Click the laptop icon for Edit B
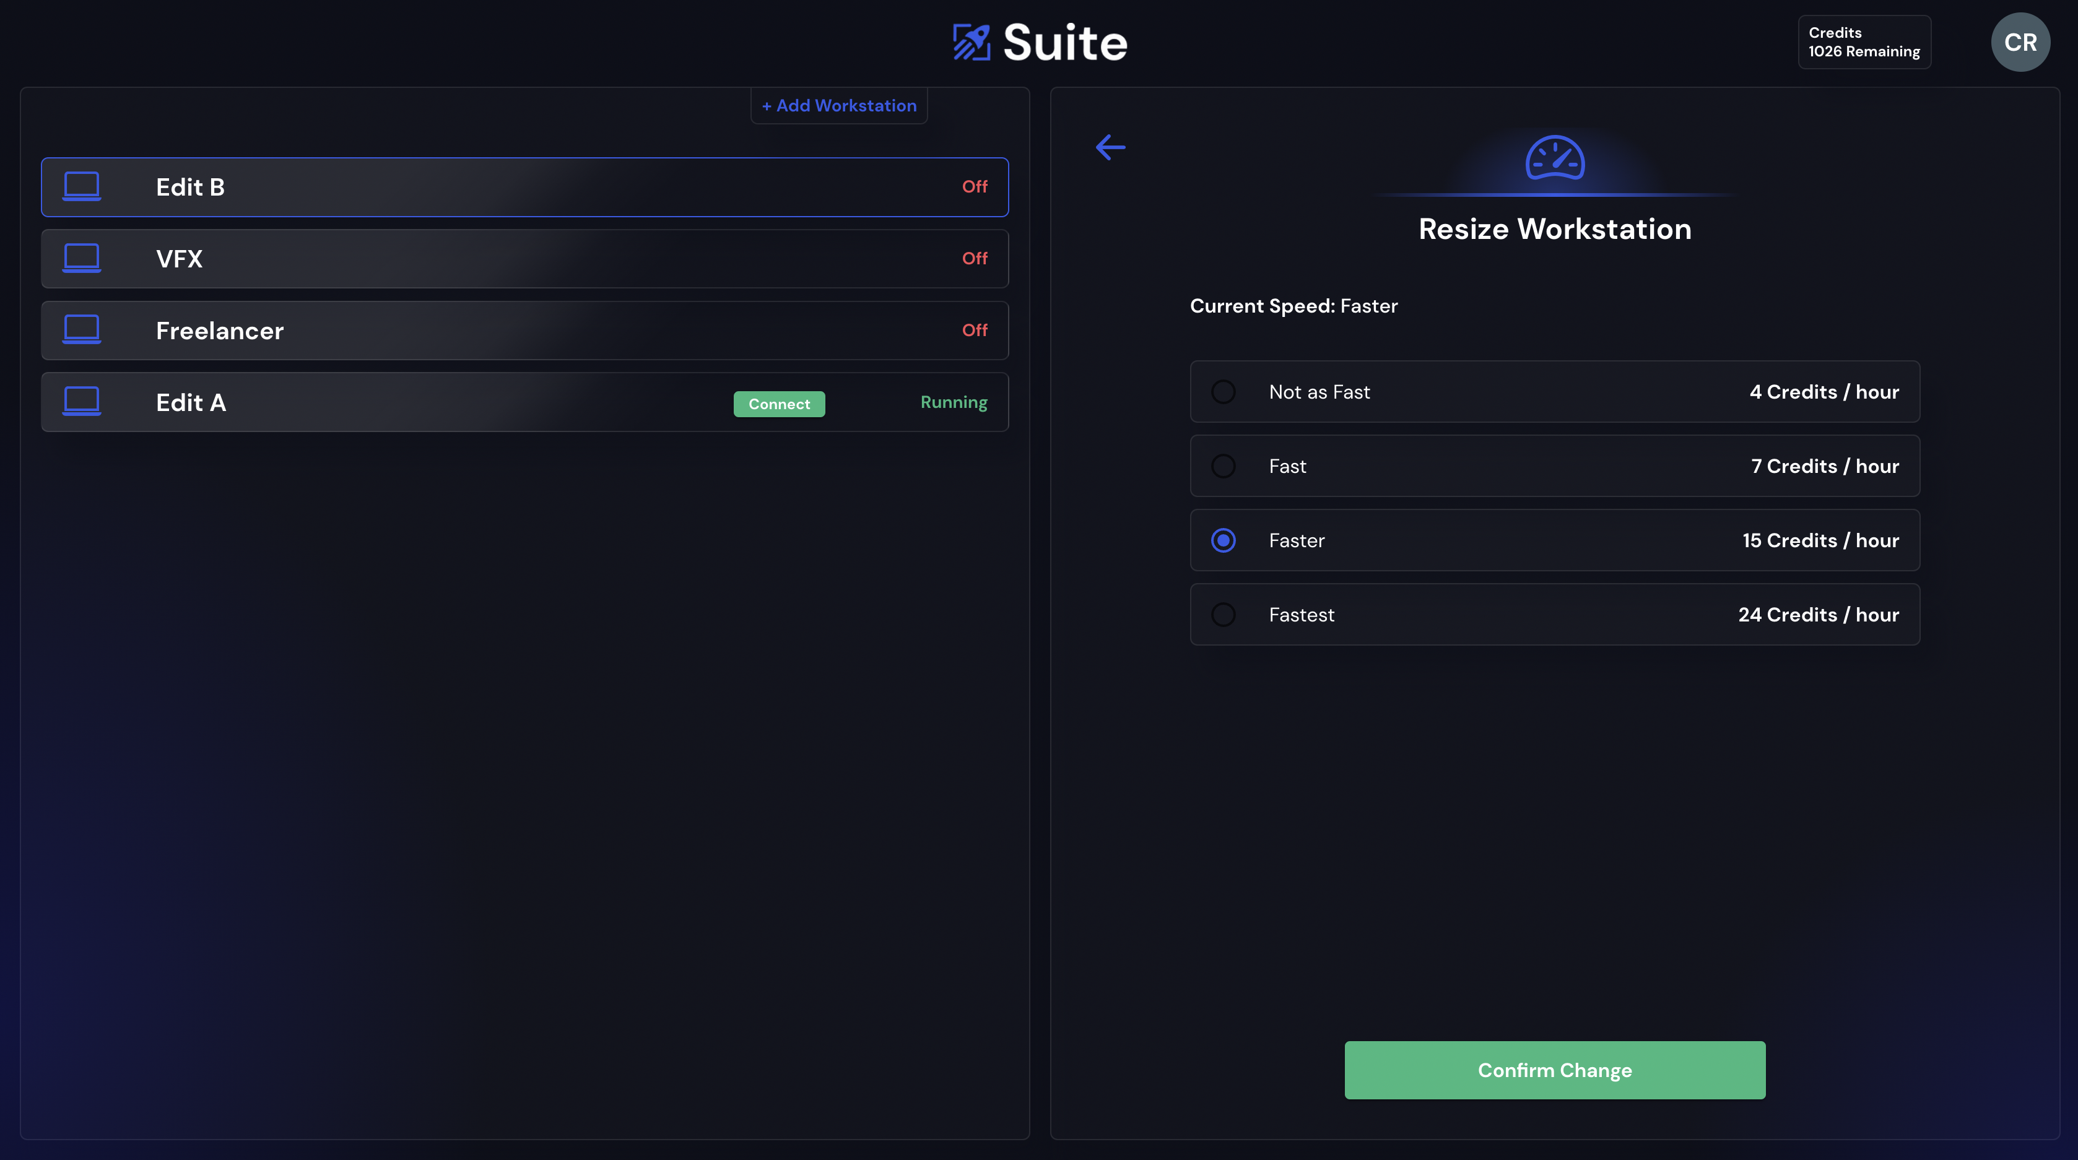 click(82, 186)
